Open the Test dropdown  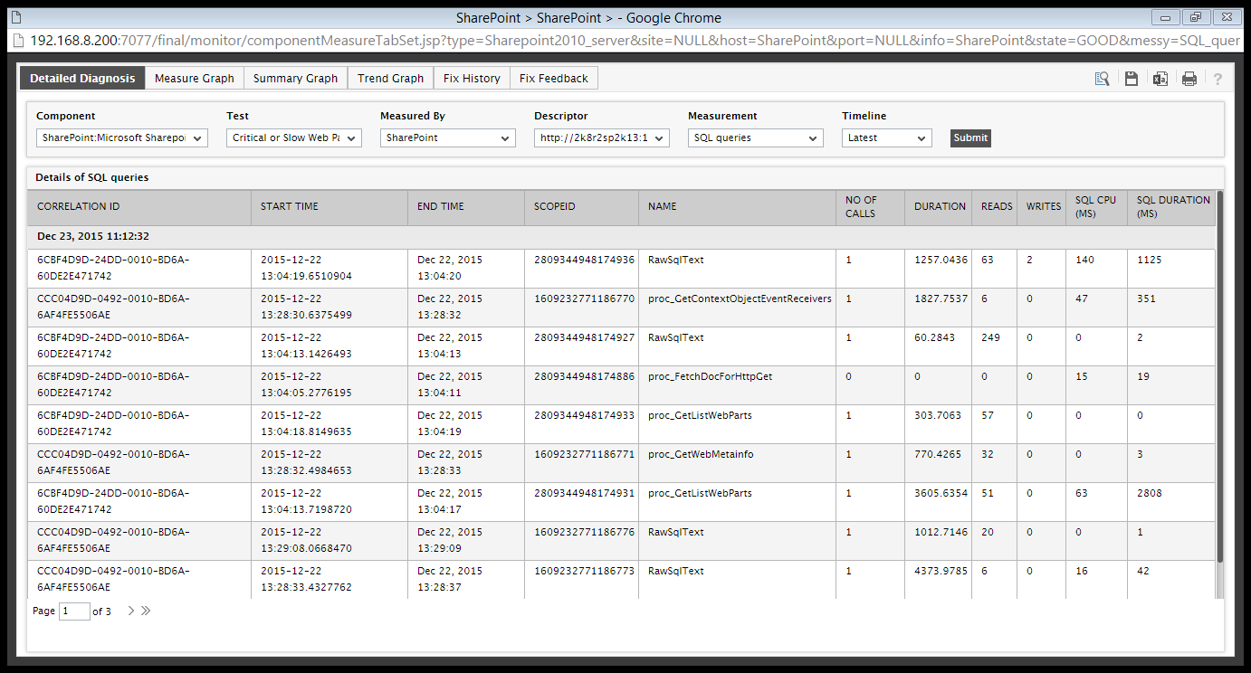(294, 137)
